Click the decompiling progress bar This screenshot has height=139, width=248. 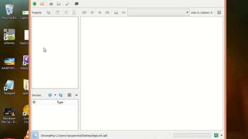tap(192, 136)
